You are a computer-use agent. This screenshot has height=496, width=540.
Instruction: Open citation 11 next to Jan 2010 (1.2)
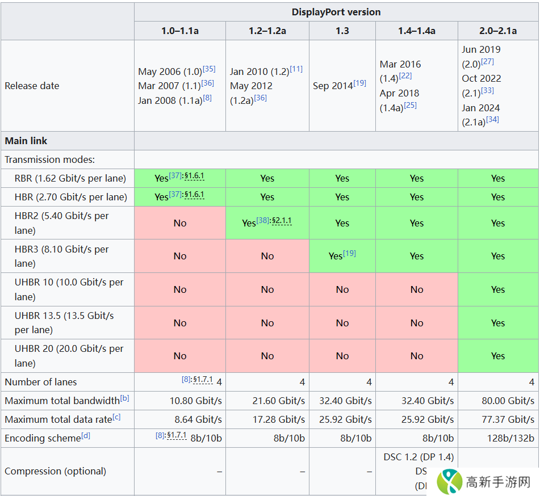point(296,69)
